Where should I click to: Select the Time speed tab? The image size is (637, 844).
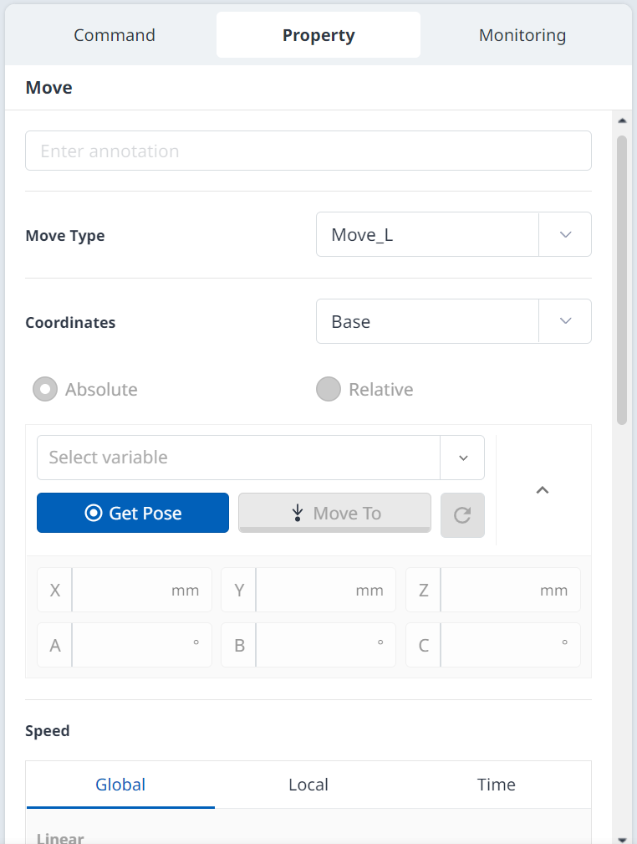pyautogui.click(x=496, y=785)
